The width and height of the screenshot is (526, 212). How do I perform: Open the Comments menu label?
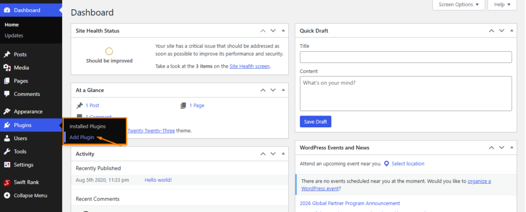click(x=27, y=94)
